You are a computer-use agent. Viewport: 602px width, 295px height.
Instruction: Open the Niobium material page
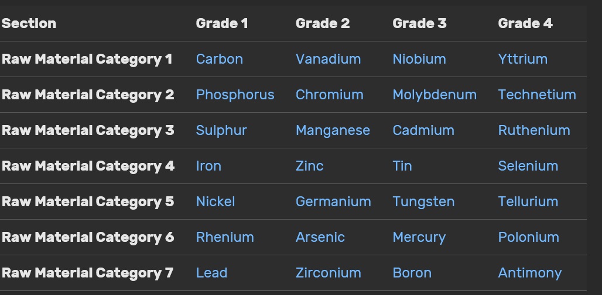pos(419,59)
